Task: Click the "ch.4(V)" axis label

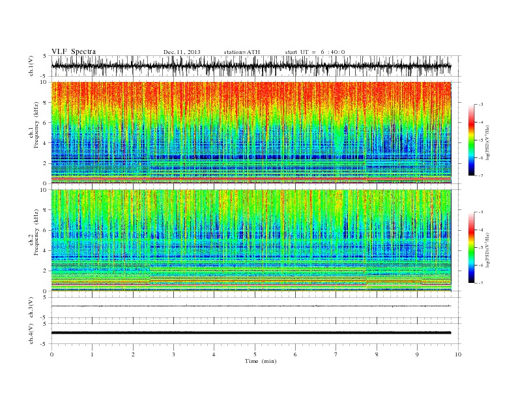Action: (x=31, y=334)
